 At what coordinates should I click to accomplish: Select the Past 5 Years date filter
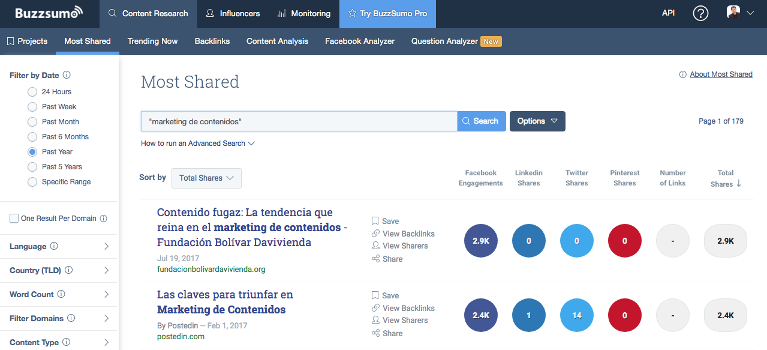pos(32,167)
